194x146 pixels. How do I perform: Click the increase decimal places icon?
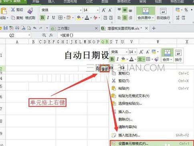pyautogui.click(x=178, y=18)
